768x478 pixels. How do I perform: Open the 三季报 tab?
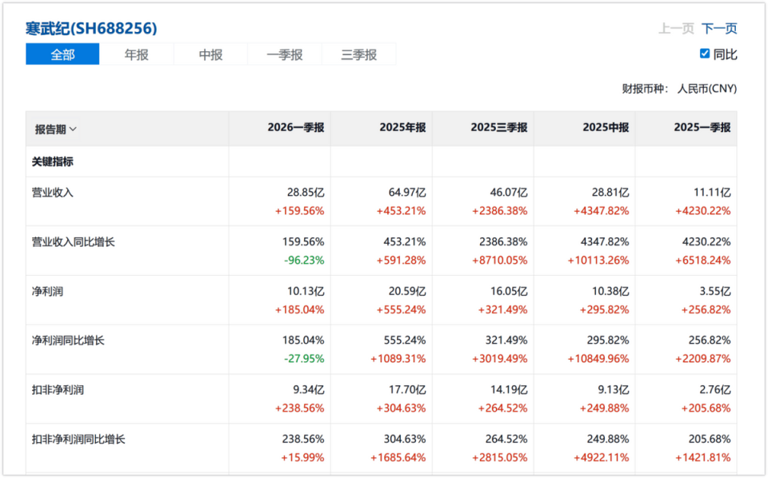point(359,54)
